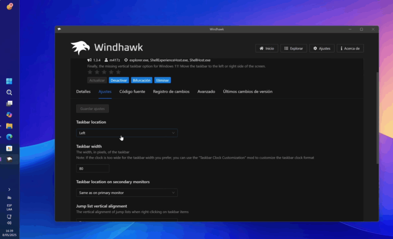Remove the mod with Eliminar
This screenshot has height=239, width=393.
[x=162, y=80]
